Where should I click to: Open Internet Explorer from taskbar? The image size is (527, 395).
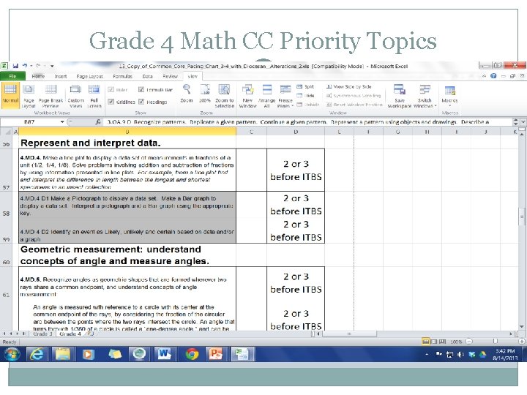point(36,354)
